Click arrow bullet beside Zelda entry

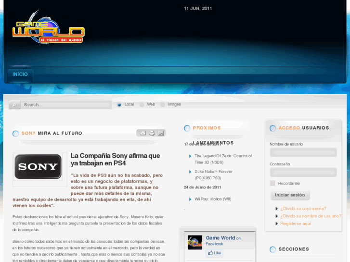[190, 156]
